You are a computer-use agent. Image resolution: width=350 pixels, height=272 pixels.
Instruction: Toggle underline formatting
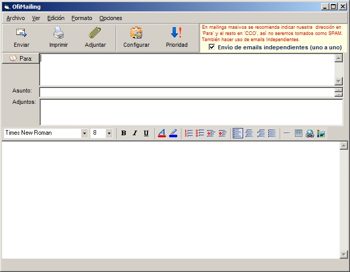click(x=146, y=133)
